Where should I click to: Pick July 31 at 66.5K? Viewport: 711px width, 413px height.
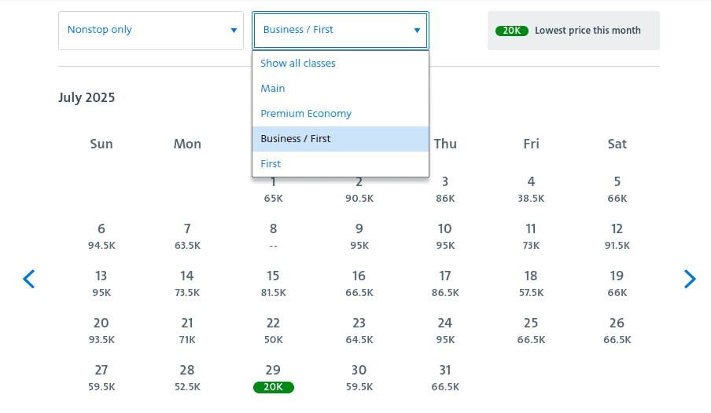[x=445, y=378]
